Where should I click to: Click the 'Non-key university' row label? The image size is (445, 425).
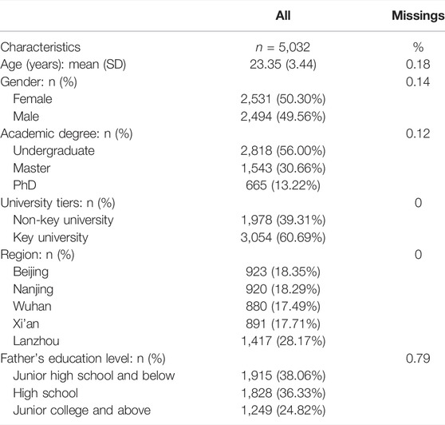pos(63,220)
